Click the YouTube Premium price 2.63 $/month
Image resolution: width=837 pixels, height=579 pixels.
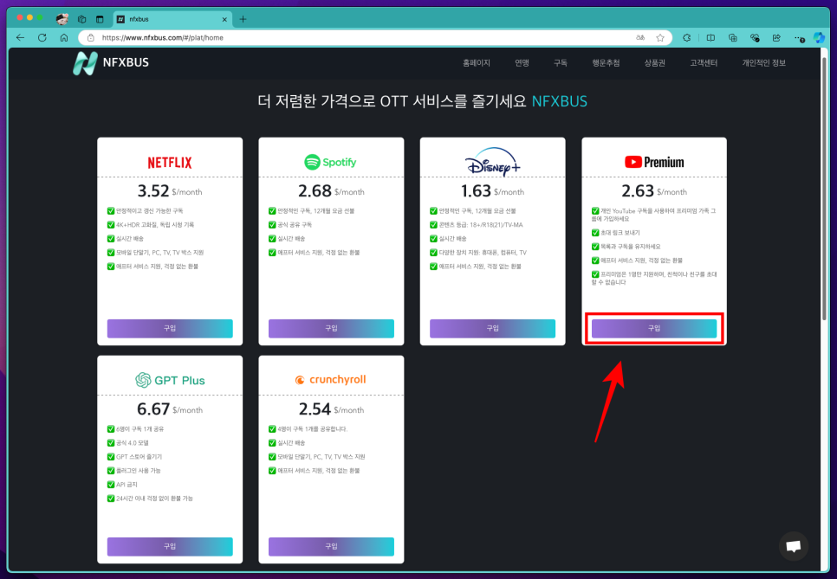(x=654, y=191)
